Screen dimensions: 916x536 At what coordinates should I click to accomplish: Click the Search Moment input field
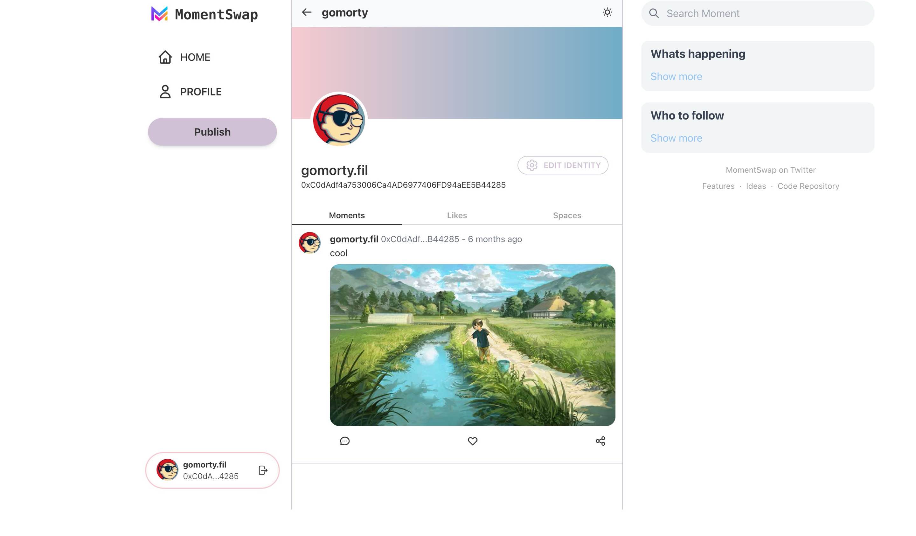tap(758, 13)
